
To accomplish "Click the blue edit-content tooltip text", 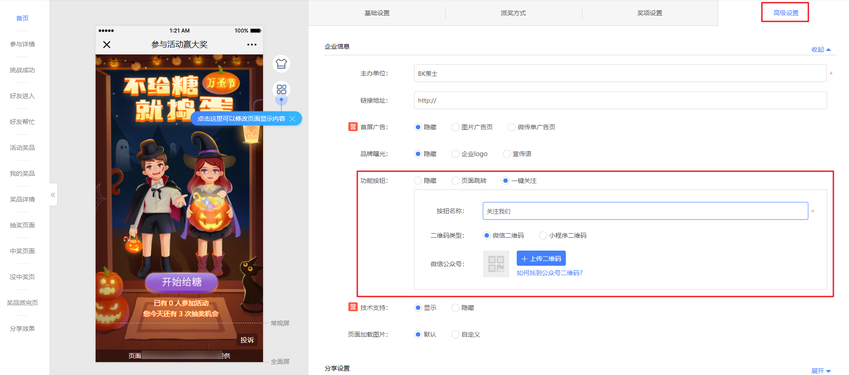I will [x=241, y=119].
